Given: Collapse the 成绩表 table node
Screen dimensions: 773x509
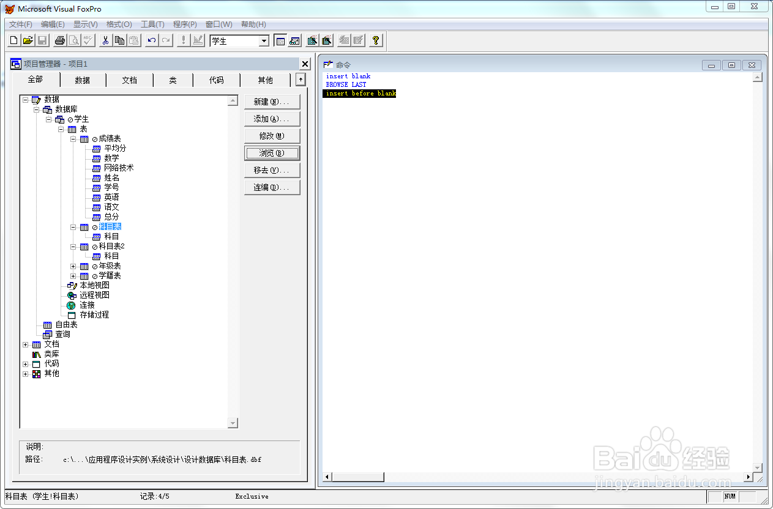Looking at the screenshot, I should (73, 139).
